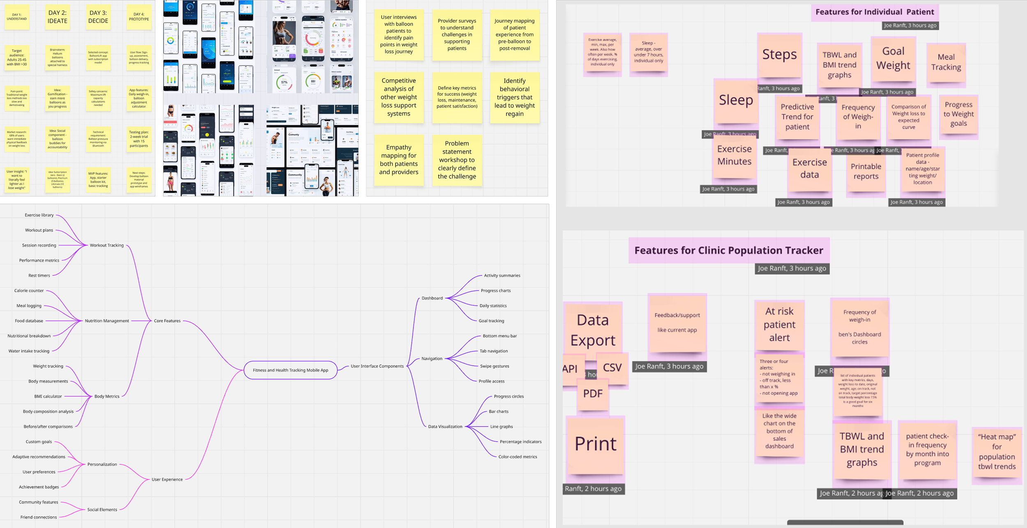Image resolution: width=1027 pixels, height=528 pixels.
Task: Select the 'Features for Individual Patient' title
Action: (875, 12)
